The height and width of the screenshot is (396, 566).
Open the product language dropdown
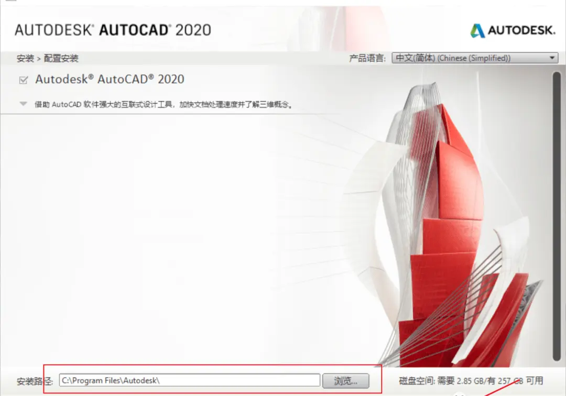[475, 58]
